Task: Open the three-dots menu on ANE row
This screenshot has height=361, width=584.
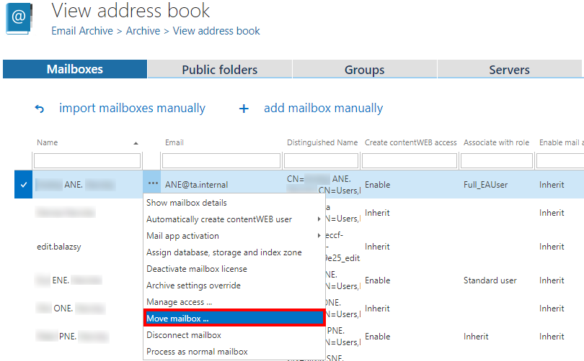Action: point(153,185)
